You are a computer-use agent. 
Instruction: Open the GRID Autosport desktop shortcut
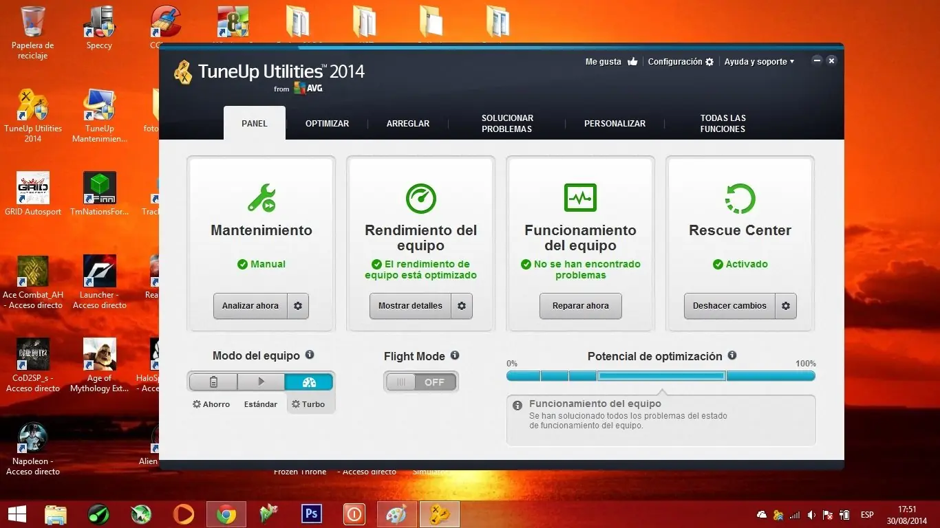(33, 194)
